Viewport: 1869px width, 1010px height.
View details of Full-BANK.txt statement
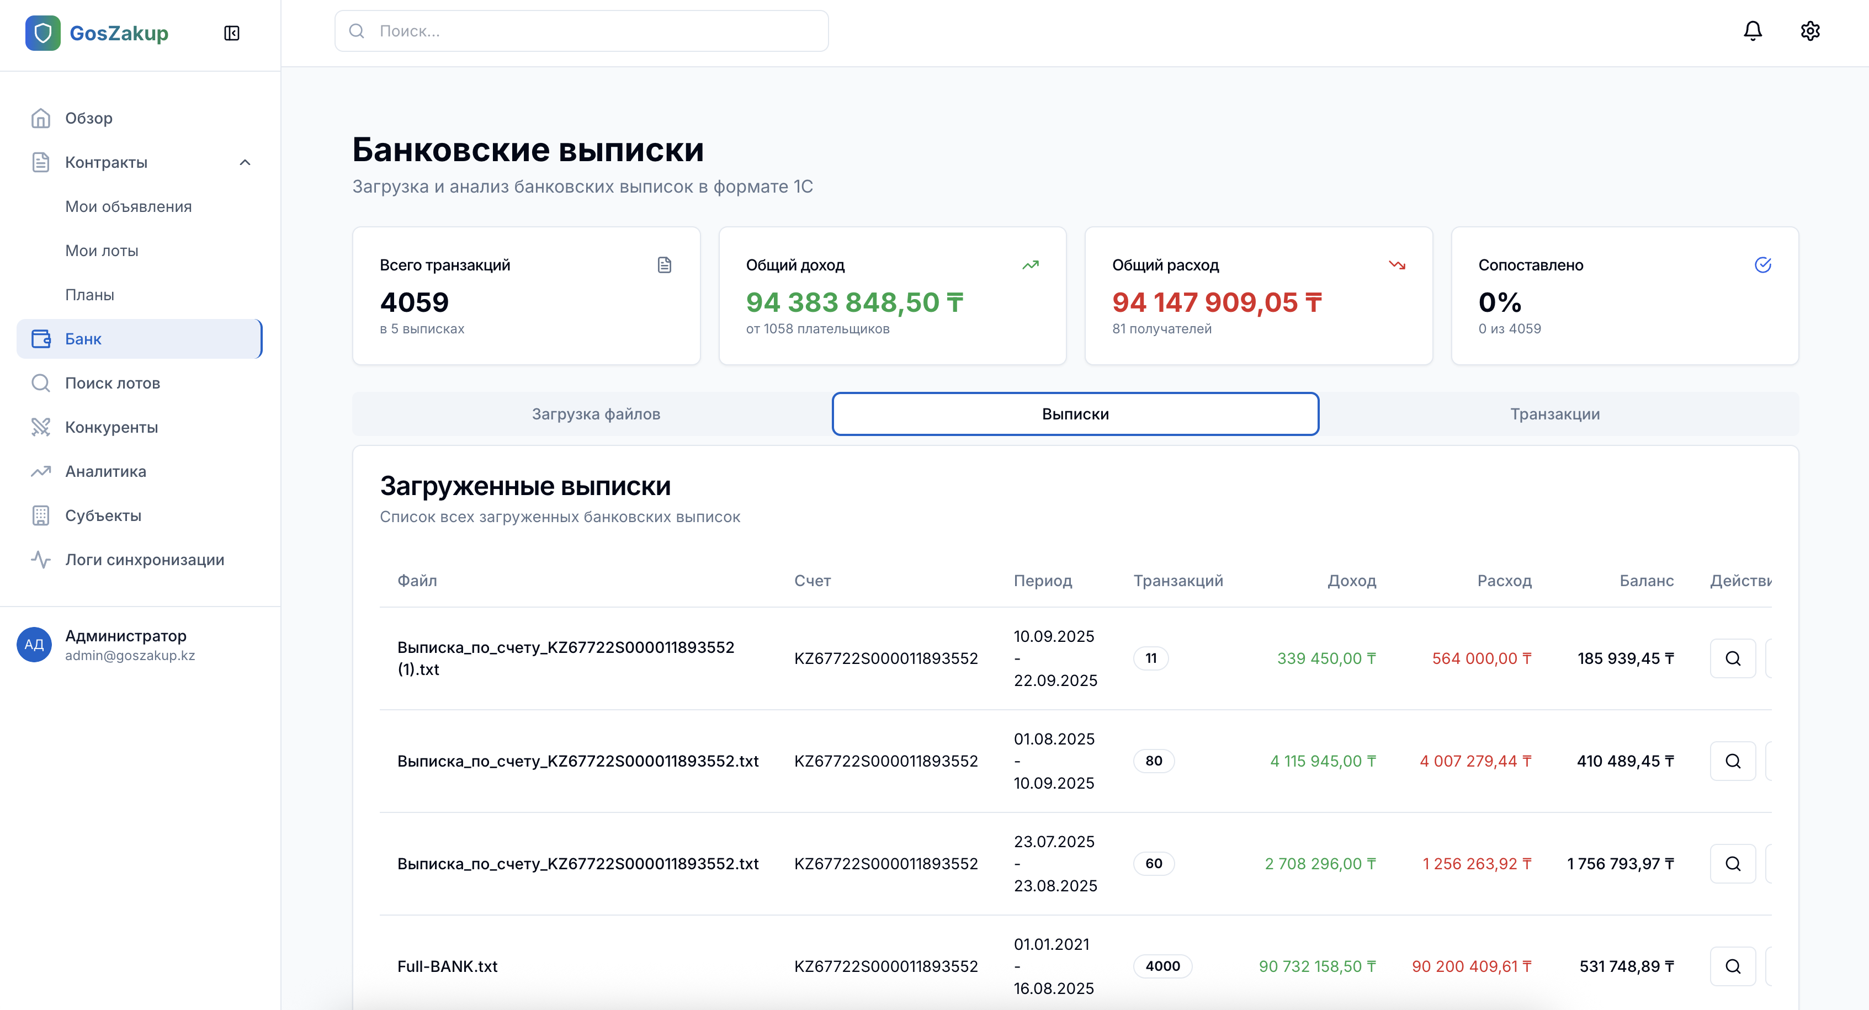coord(1732,966)
